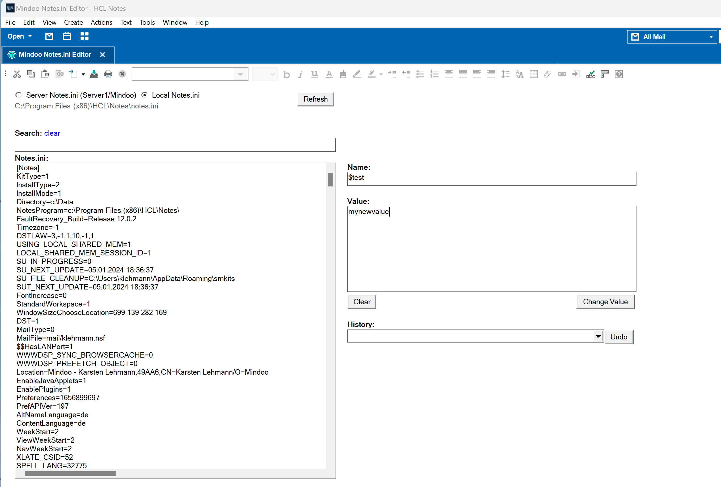721x487 pixels.
Task: Toggle Underline formatting icon
Action: coord(315,74)
